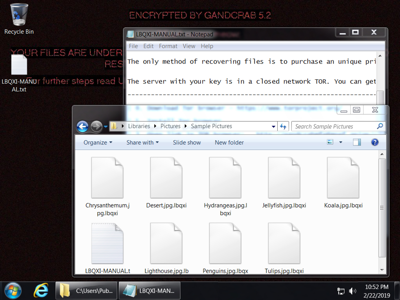The height and width of the screenshot is (300, 400).
Task: Switch to C:\Users\Pub... Explorer taskbar button
Action: (x=86, y=291)
